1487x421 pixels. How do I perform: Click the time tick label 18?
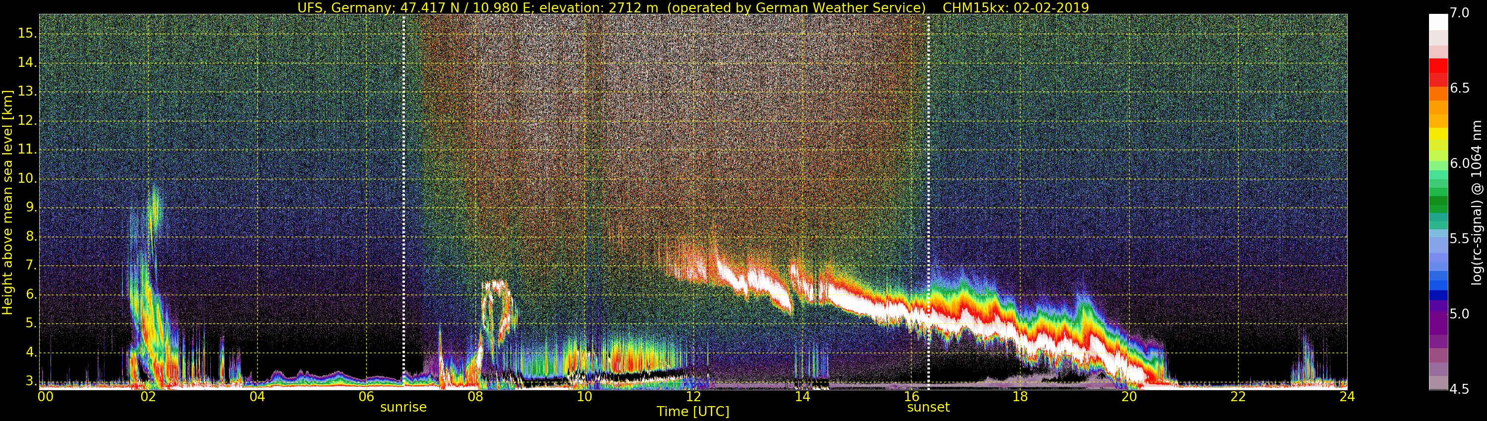click(1020, 396)
